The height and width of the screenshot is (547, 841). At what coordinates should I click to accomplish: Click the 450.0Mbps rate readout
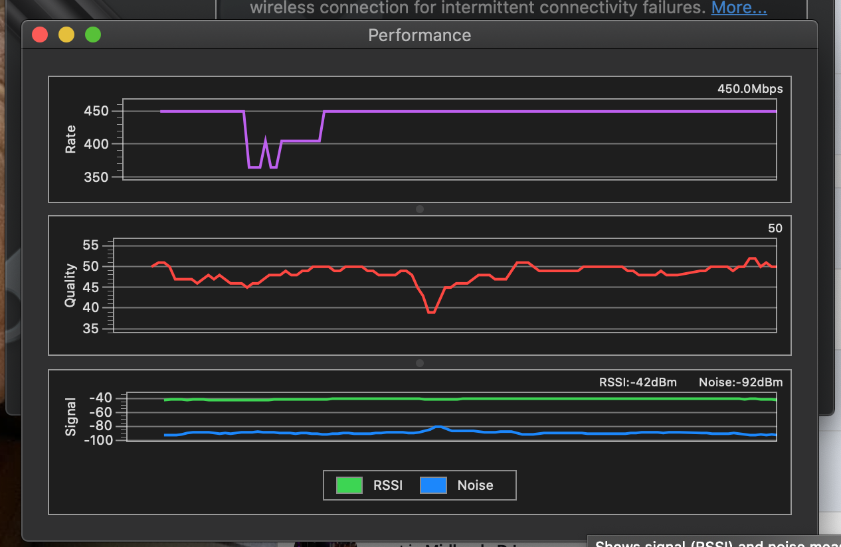(x=750, y=89)
